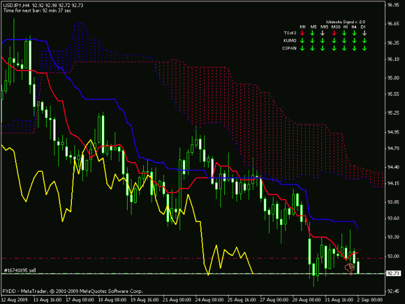Click the Time for next bar countdown text
Viewport: 405px width, 304px height.
click(37, 10)
